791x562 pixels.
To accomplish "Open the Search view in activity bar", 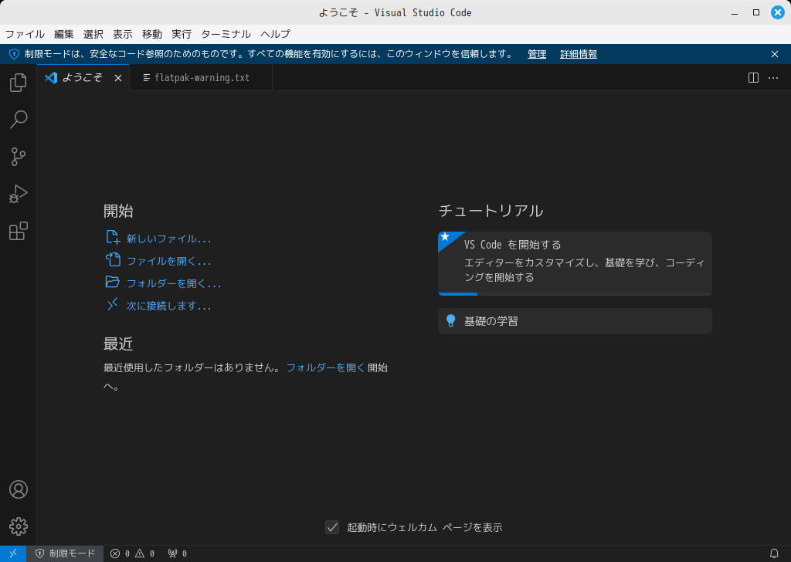I will (x=19, y=120).
